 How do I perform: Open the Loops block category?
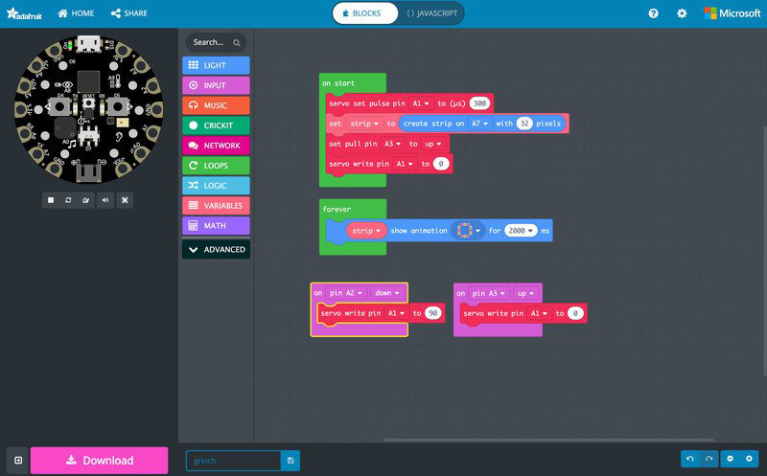click(x=216, y=166)
